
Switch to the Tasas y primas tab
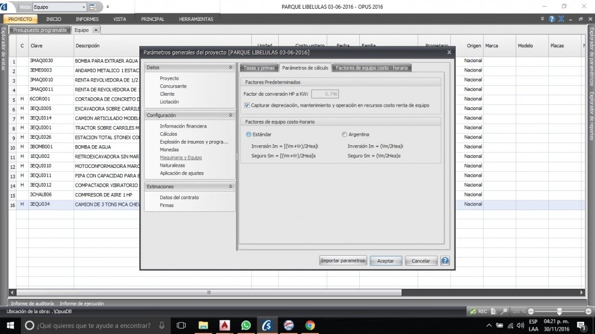pos(258,68)
